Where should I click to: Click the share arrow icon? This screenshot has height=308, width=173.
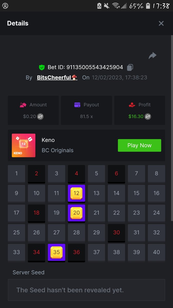click(152, 55)
